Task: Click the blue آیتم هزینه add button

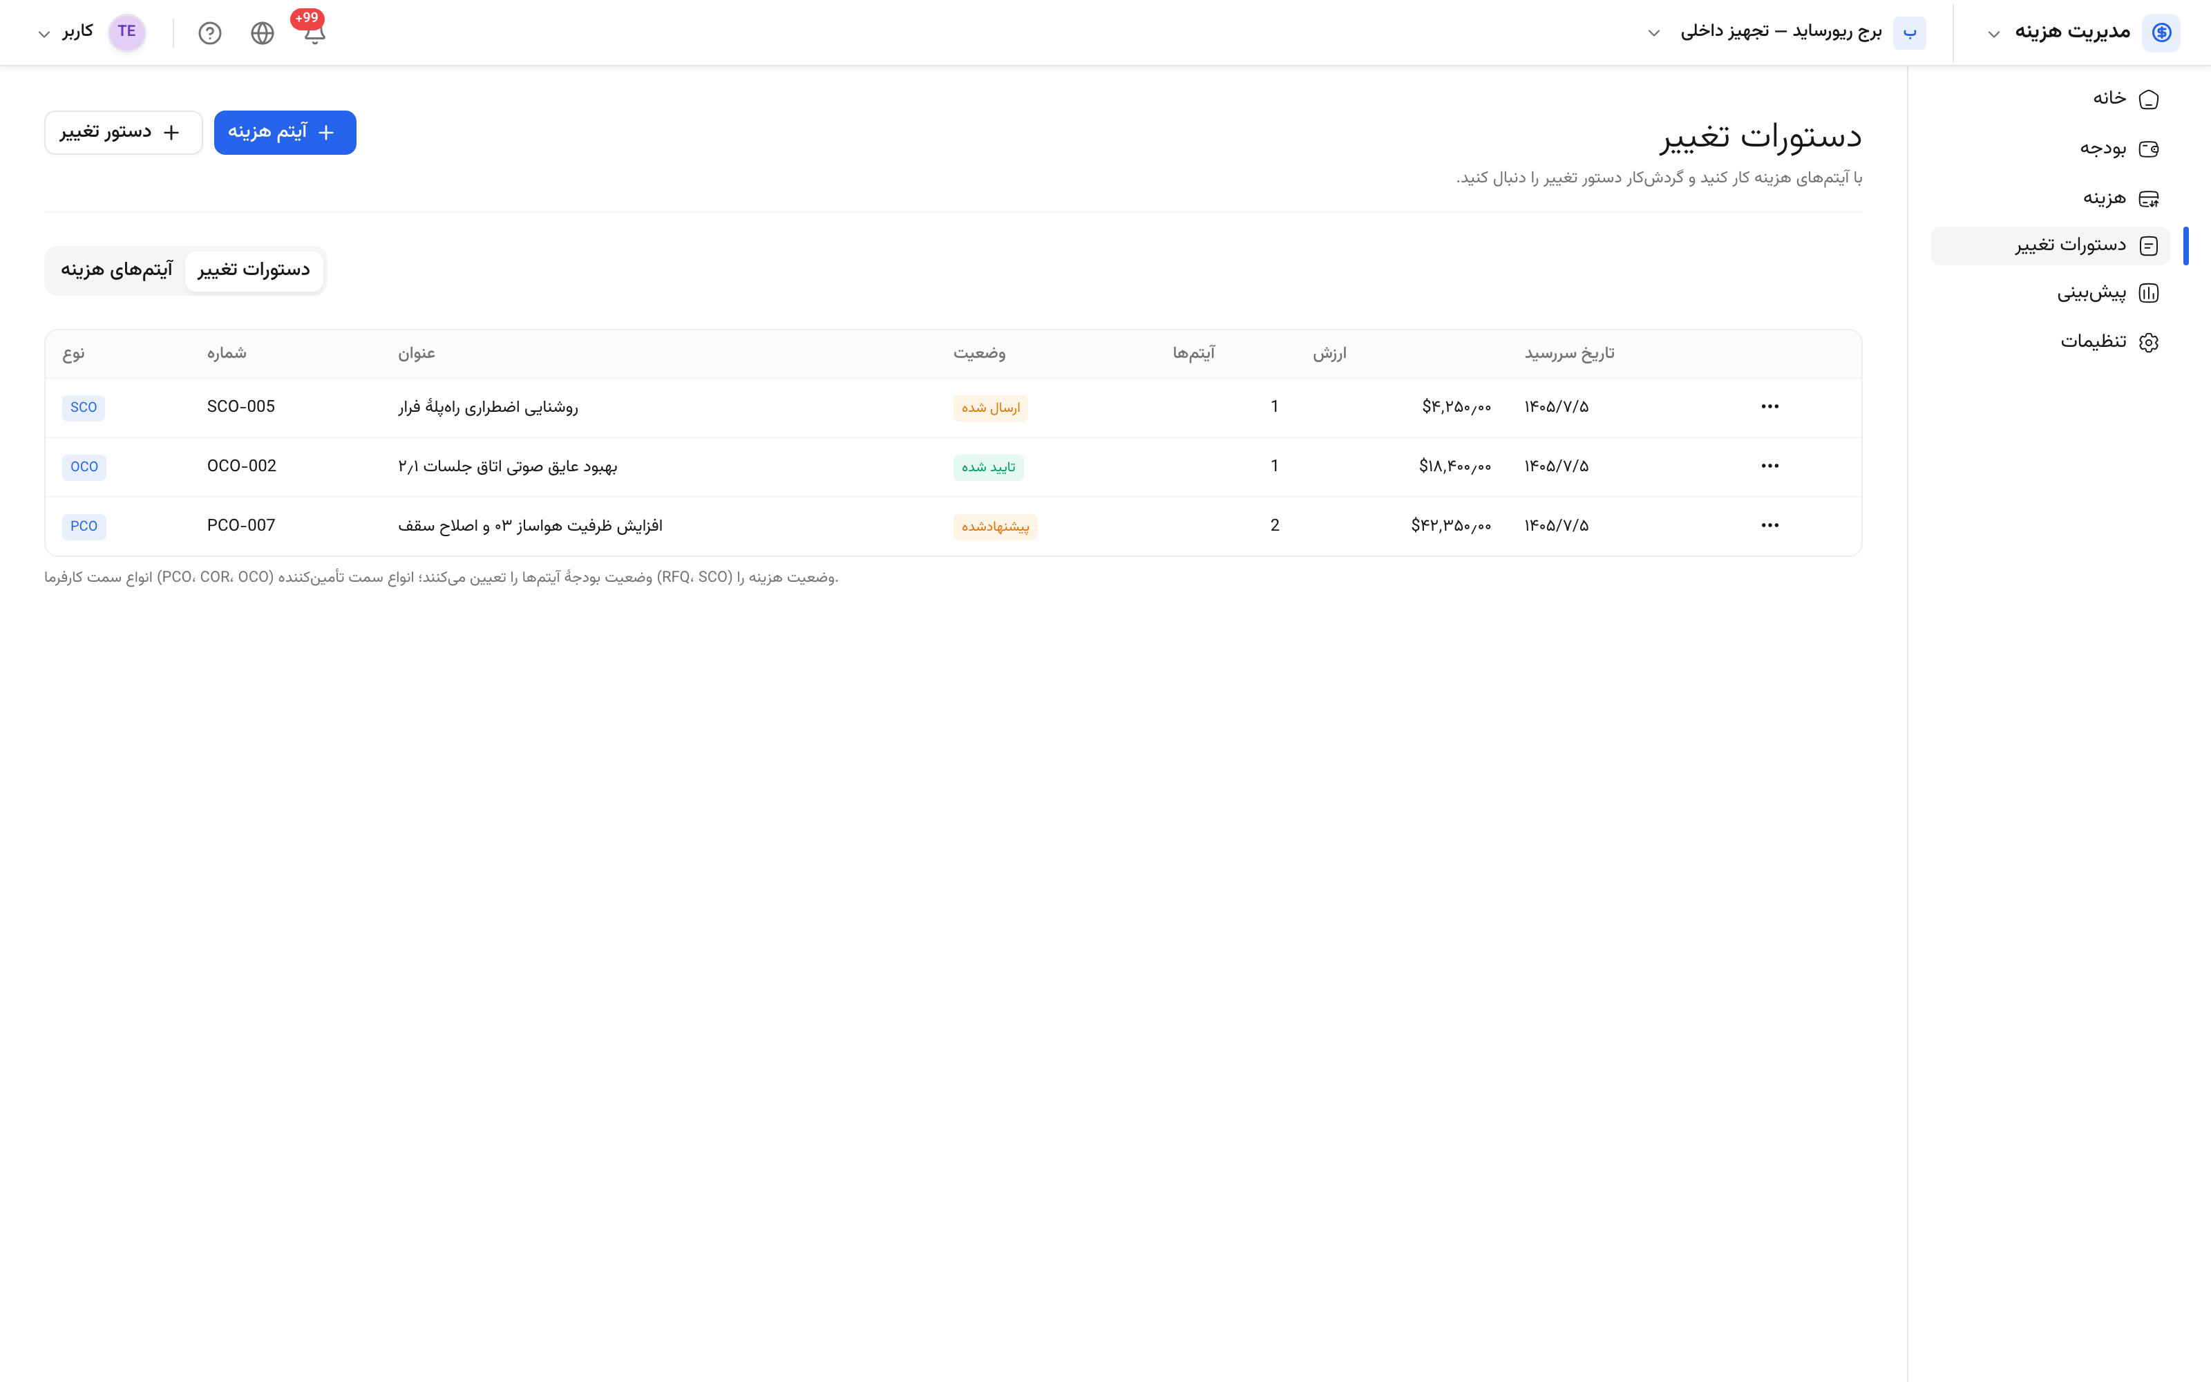Action: tap(285, 133)
